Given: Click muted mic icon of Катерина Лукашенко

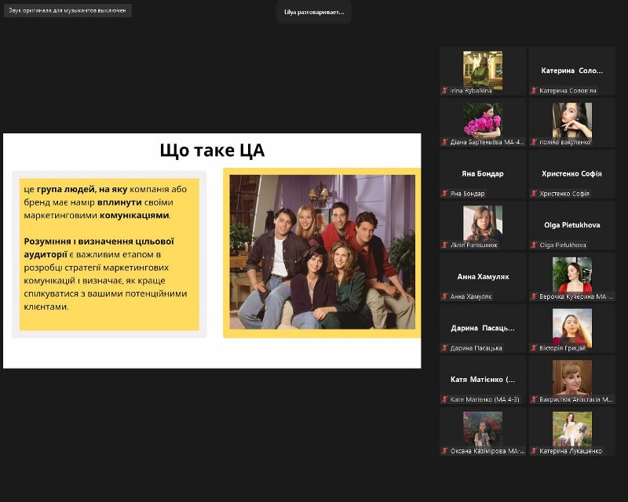Looking at the screenshot, I should click(534, 451).
